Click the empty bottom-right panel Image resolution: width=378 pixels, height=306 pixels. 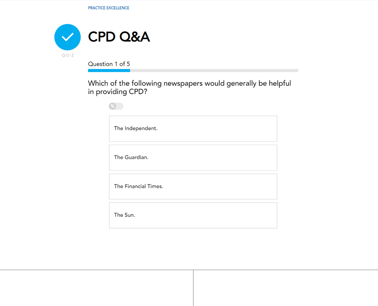285,288
